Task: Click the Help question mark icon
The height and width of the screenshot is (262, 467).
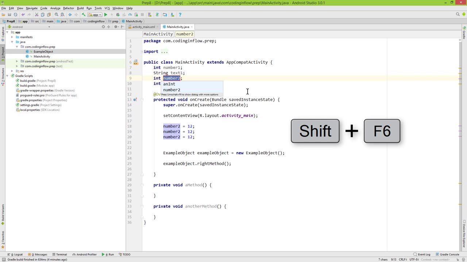Action: coord(180,15)
